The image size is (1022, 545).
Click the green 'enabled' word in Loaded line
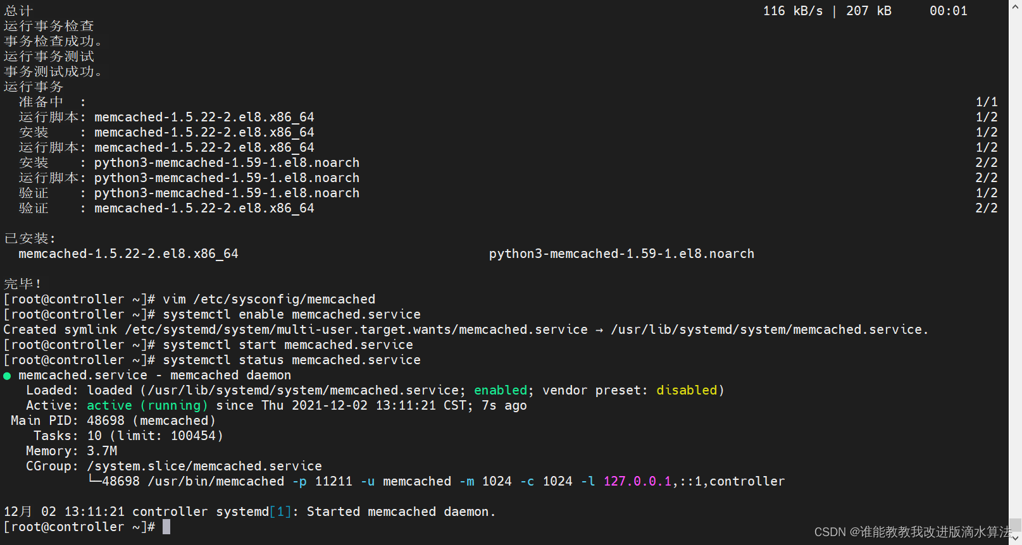pos(501,390)
